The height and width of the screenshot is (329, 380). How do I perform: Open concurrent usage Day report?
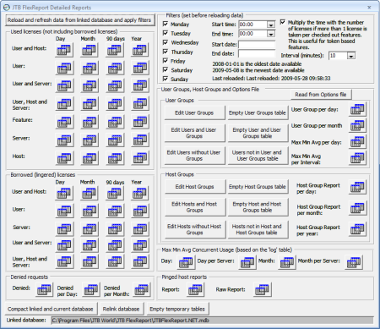click(186, 262)
